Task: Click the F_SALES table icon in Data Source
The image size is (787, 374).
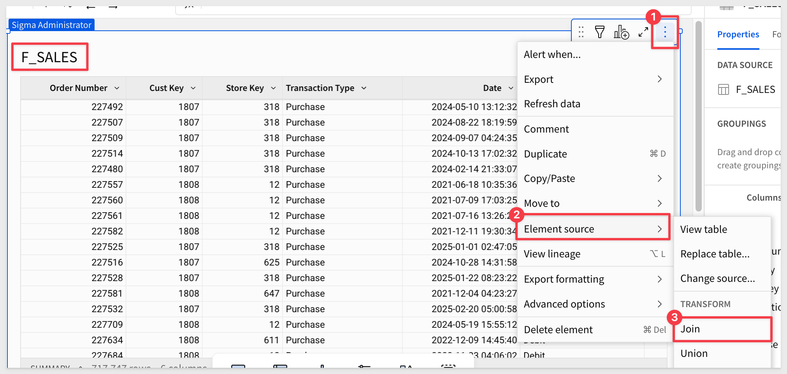Action: tap(723, 90)
